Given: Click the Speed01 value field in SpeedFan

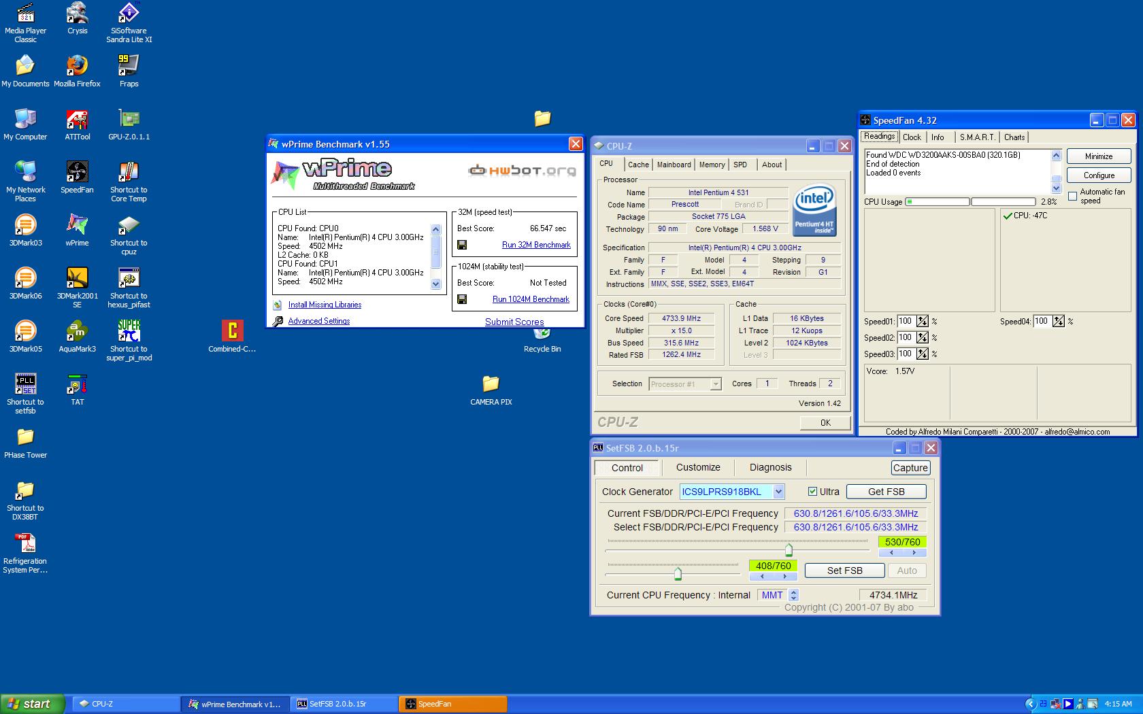Looking at the screenshot, I should tap(906, 321).
